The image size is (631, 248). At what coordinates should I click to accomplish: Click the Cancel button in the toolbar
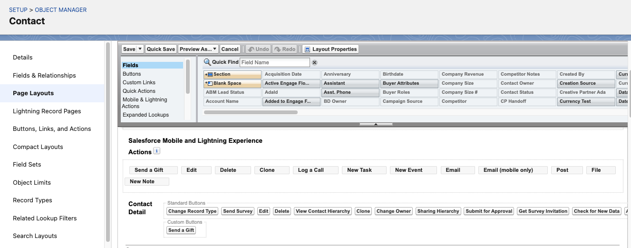[230, 49]
